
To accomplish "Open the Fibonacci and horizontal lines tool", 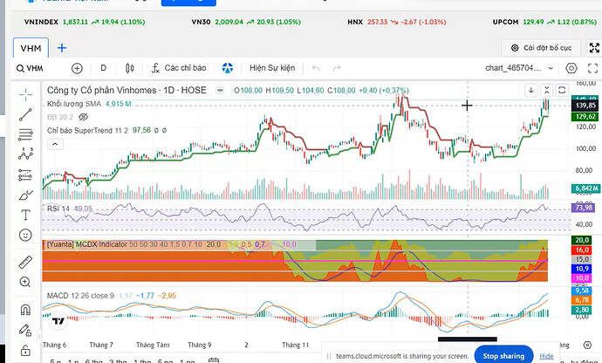I will tap(25, 134).
